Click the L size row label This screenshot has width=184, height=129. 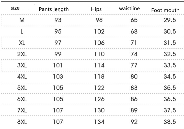22,32
